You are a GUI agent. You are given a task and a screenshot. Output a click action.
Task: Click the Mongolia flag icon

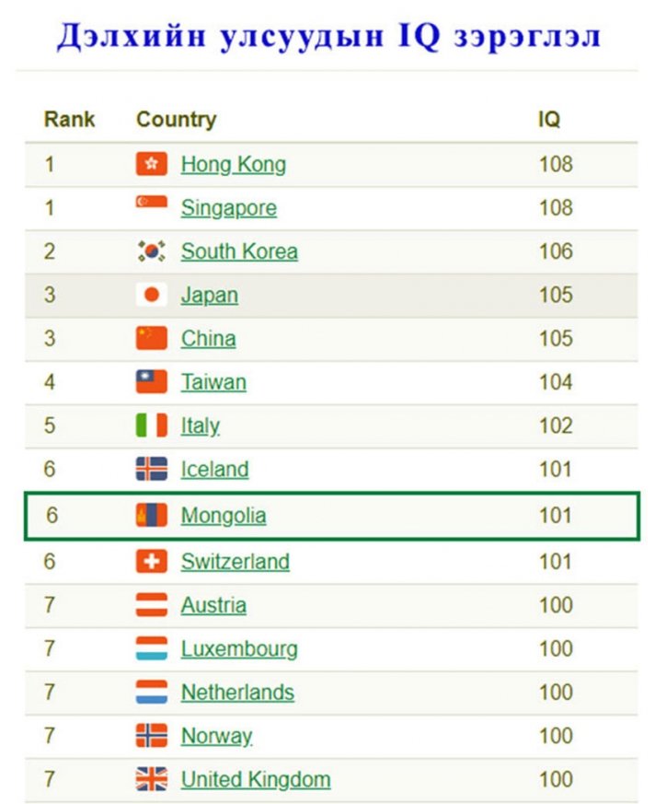152,515
